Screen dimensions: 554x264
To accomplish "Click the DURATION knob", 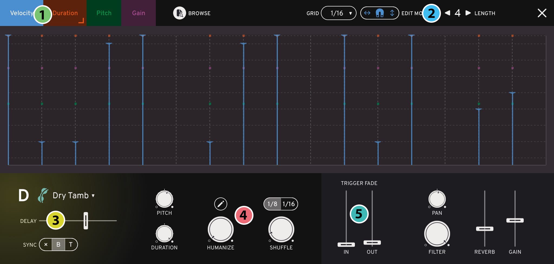I will [x=164, y=234].
